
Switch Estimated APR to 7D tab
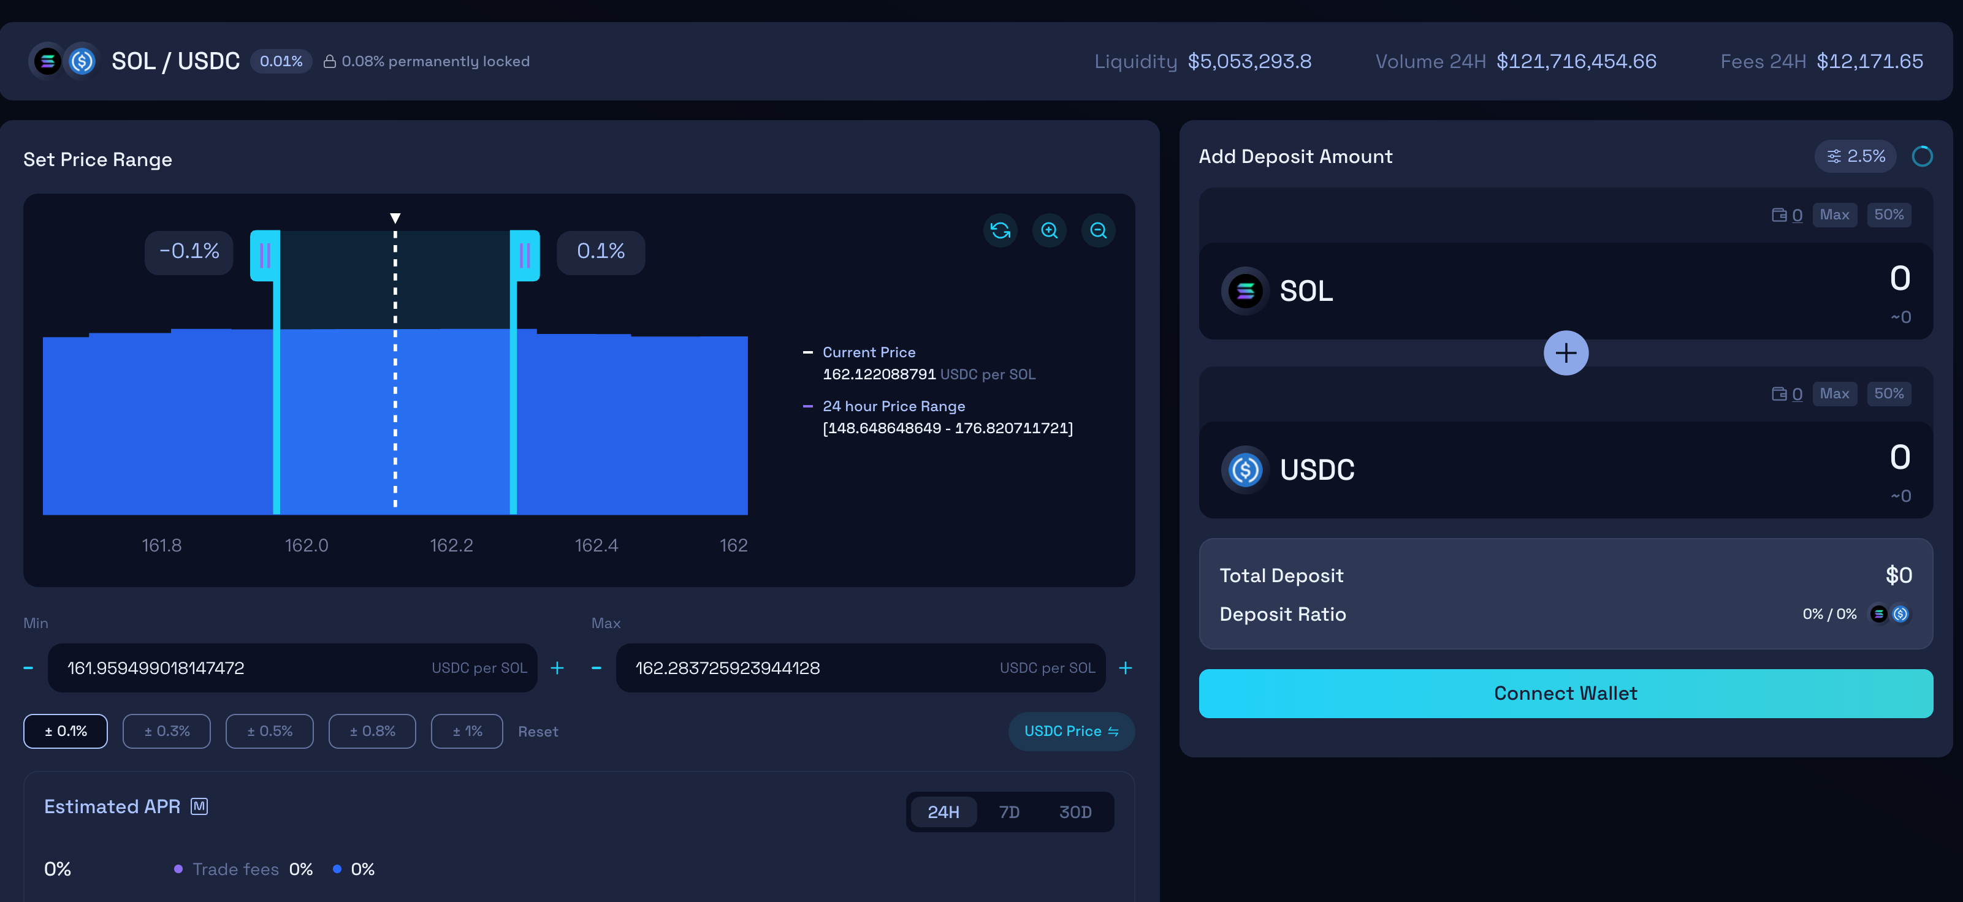tap(1008, 812)
